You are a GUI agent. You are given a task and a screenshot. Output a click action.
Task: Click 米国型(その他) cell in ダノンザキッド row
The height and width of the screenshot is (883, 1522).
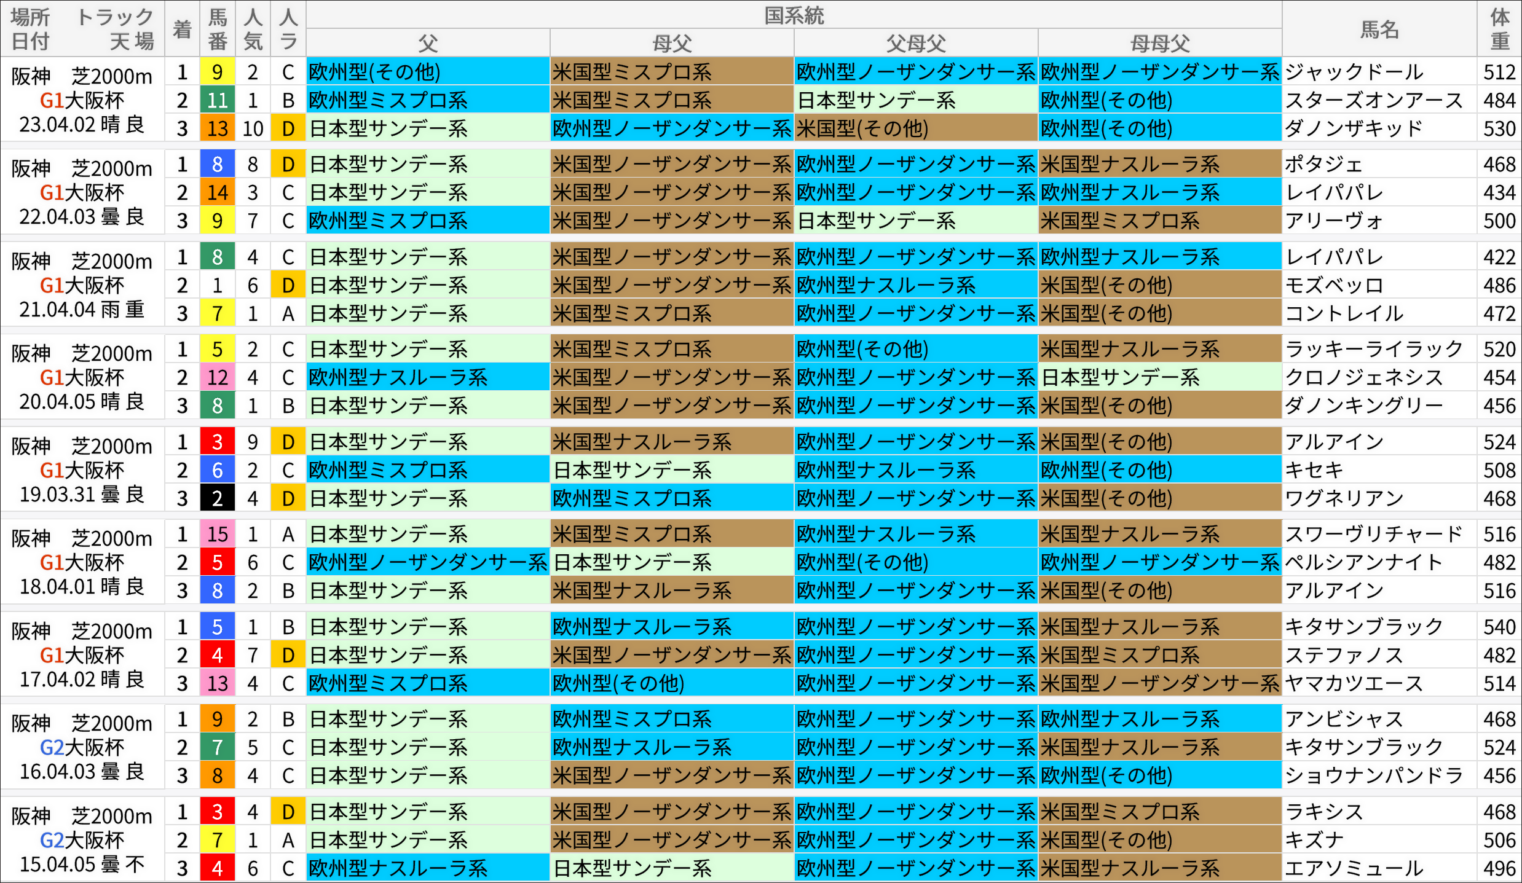(x=916, y=129)
